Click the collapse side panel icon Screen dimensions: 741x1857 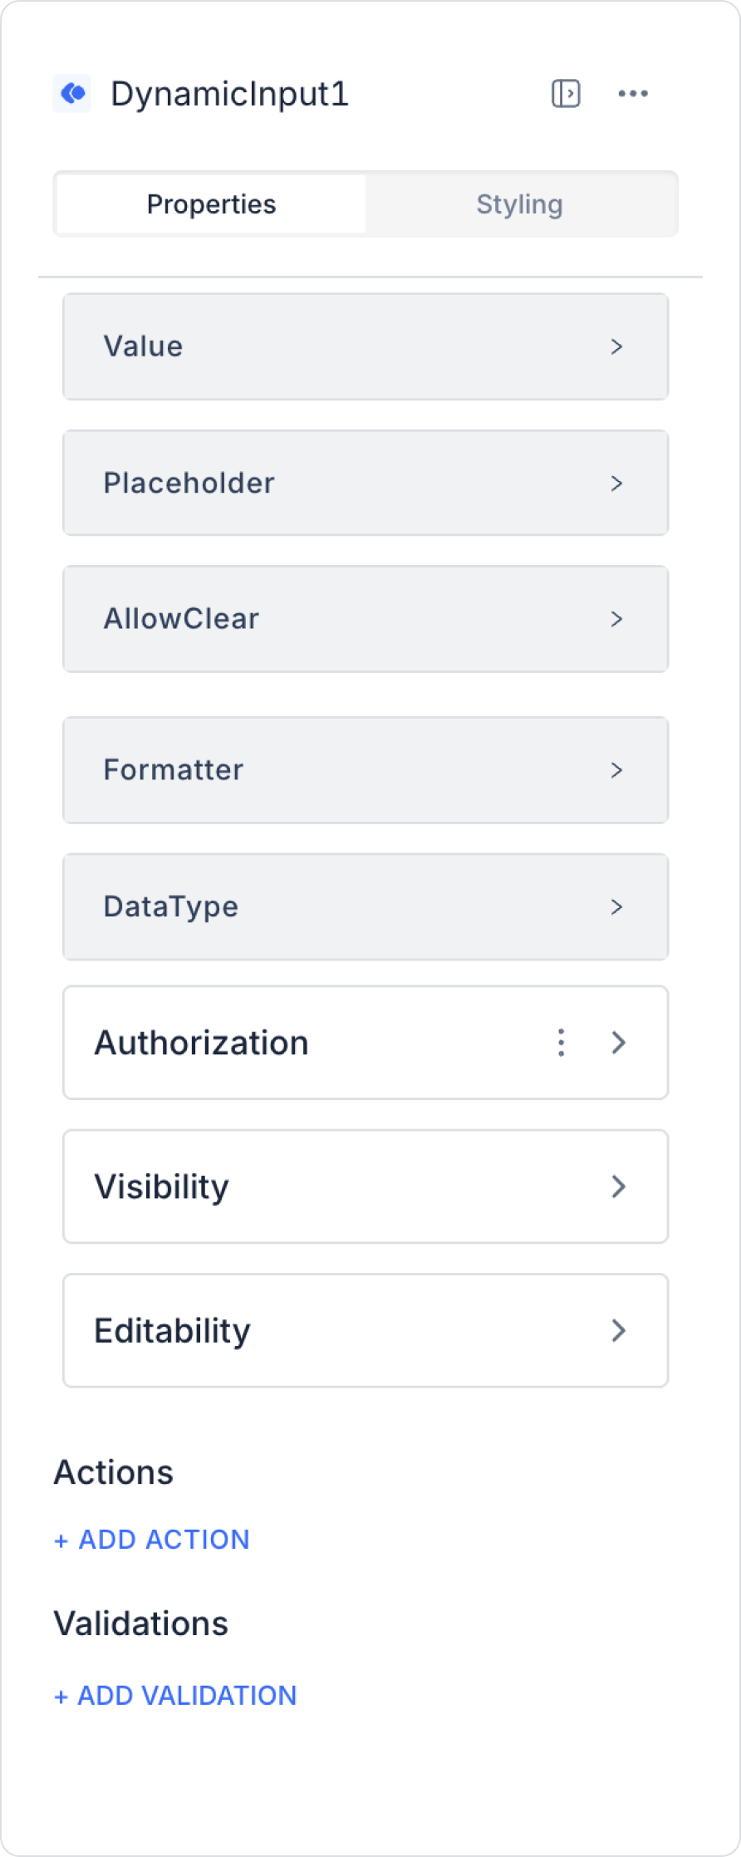click(x=566, y=93)
